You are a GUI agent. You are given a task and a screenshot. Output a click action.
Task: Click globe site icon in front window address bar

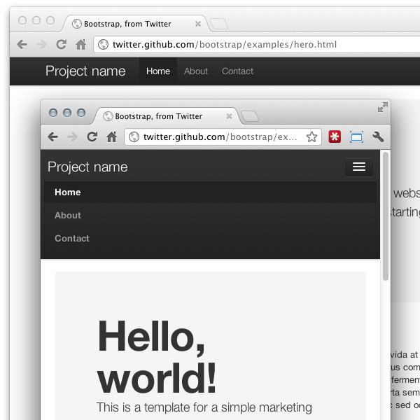coord(134,137)
